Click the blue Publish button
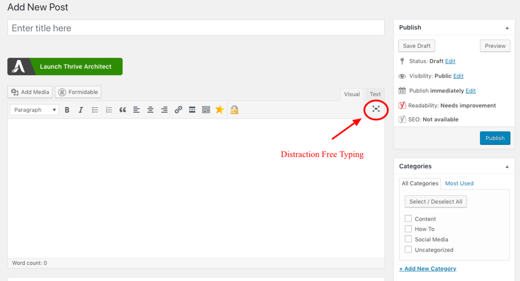The image size is (520, 281). point(495,138)
